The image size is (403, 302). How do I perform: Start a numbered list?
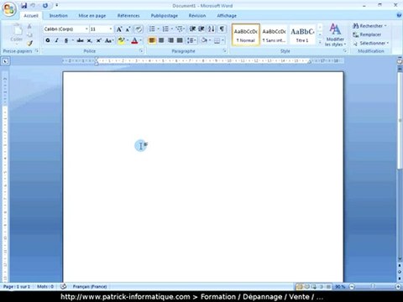point(165,29)
